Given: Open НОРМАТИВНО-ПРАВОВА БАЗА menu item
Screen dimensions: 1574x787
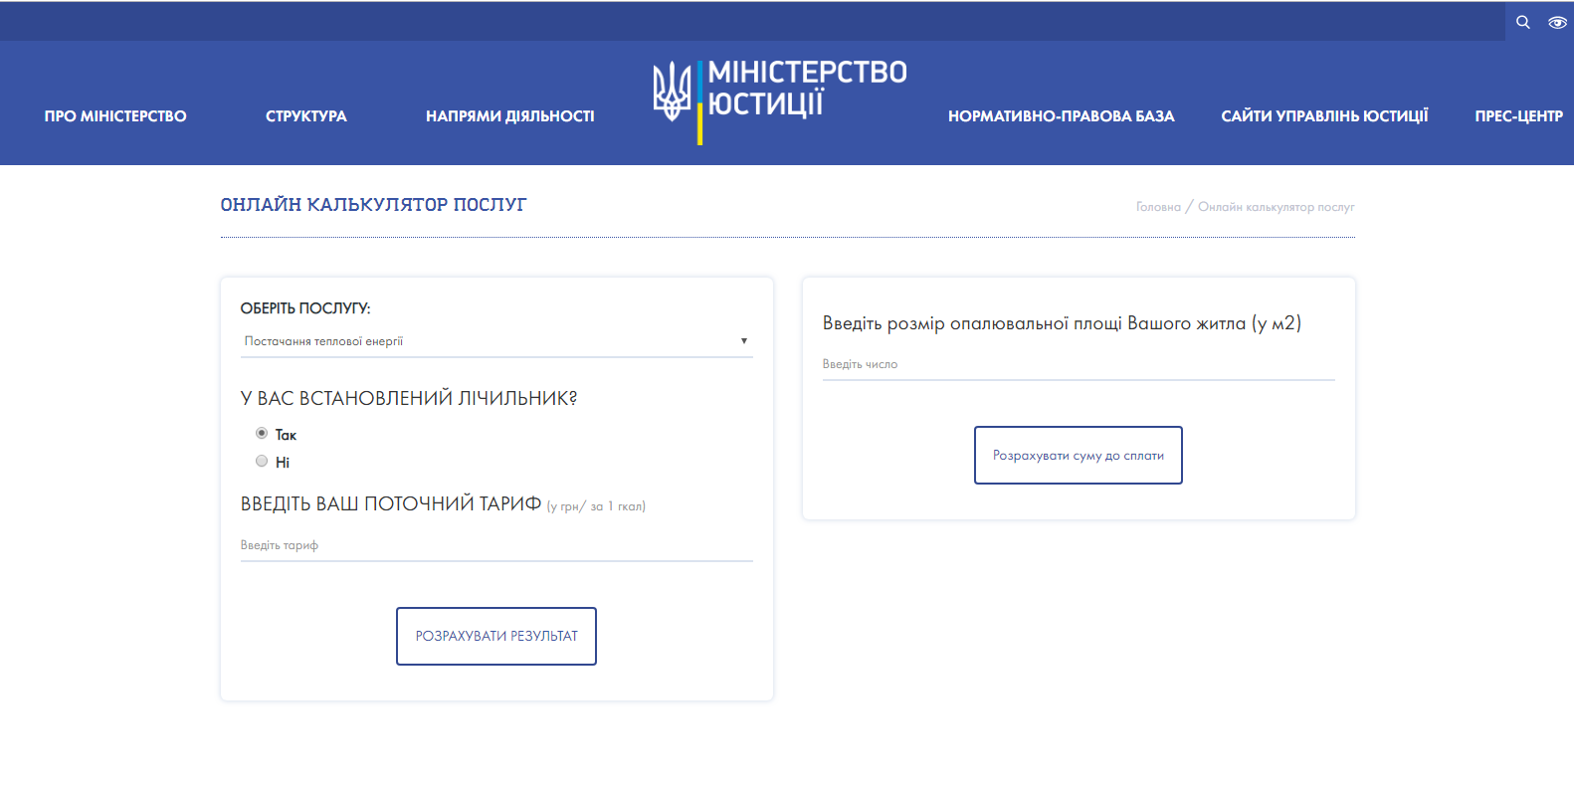Looking at the screenshot, I should point(1062,116).
